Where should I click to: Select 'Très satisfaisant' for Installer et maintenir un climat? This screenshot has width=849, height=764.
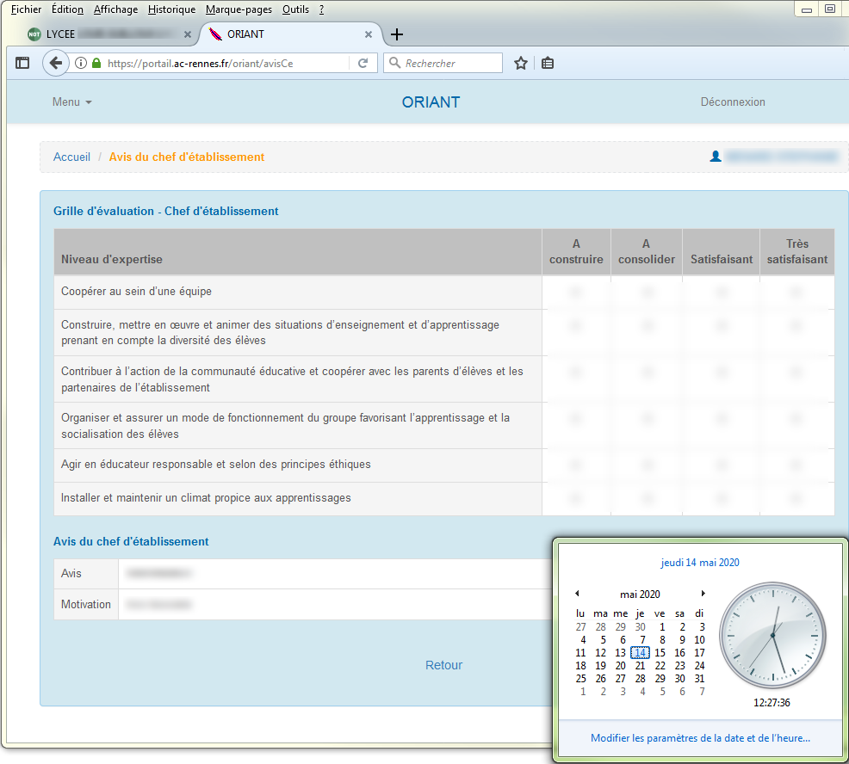796,499
